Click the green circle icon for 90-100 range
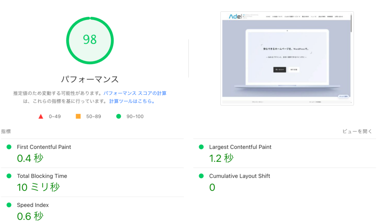Image resolution: width=378 pixels, height=224 pixels. pyautogui.click(x=118, y=116)
